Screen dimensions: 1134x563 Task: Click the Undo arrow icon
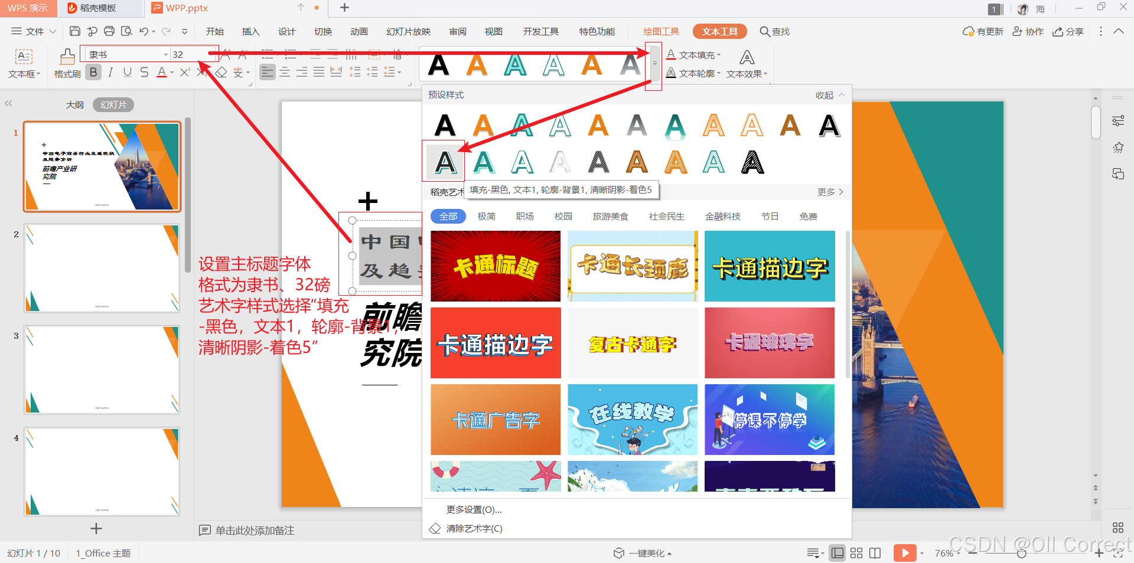(144, 31)
